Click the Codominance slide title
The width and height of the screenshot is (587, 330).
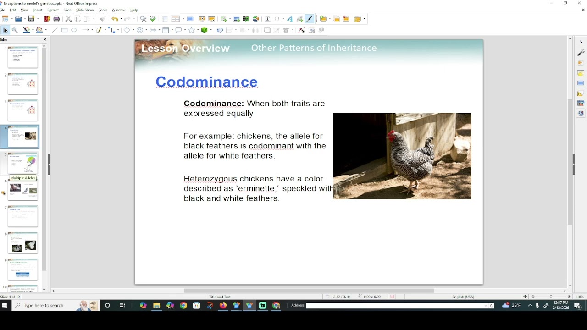(206, 82)
